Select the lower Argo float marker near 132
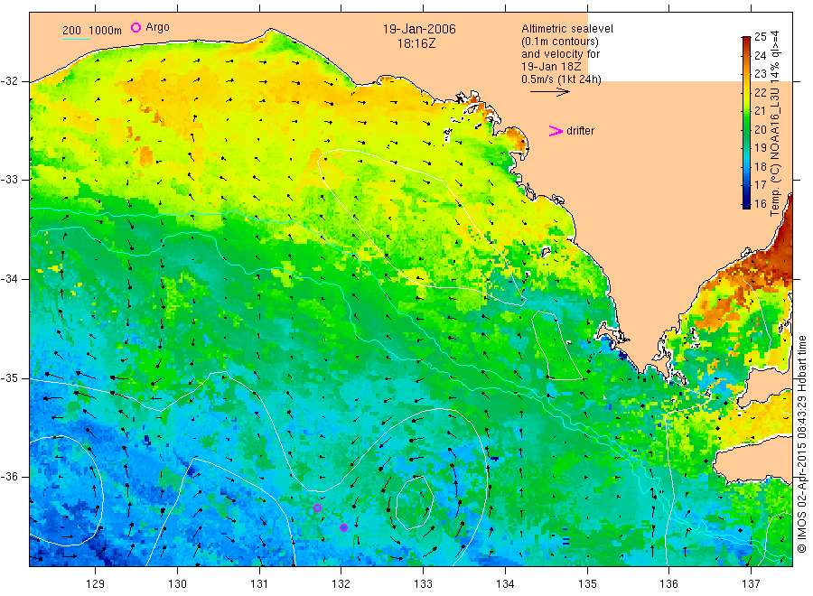The height and width of the screenshot is (596, 813). click(343, 527)
